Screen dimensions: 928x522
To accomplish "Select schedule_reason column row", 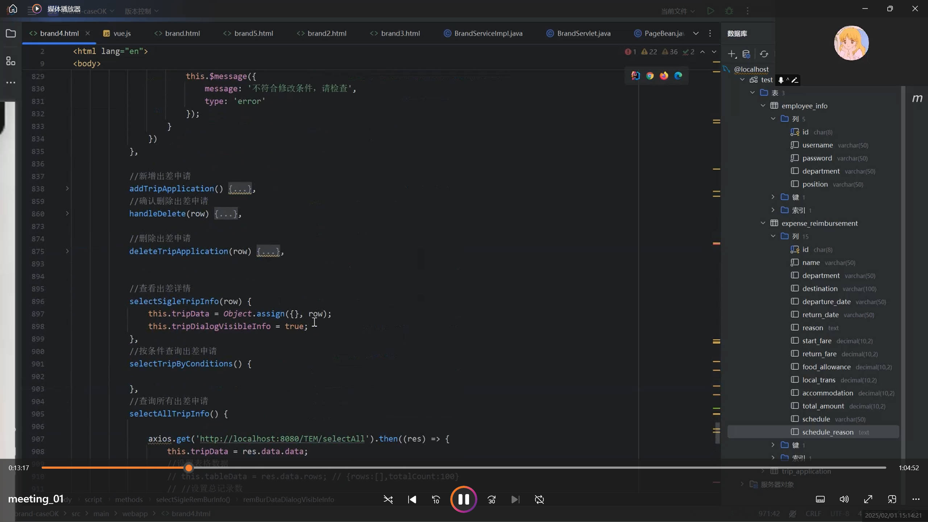I will [813, 432].
